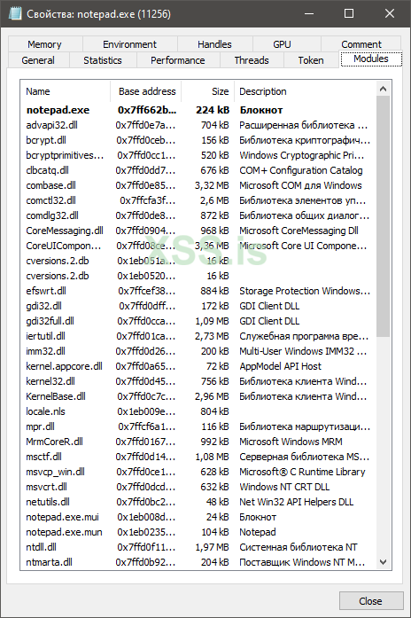Select the imm32.dll row
The height and width of the screenshot is (618, 411).
[x=198, y=351]
